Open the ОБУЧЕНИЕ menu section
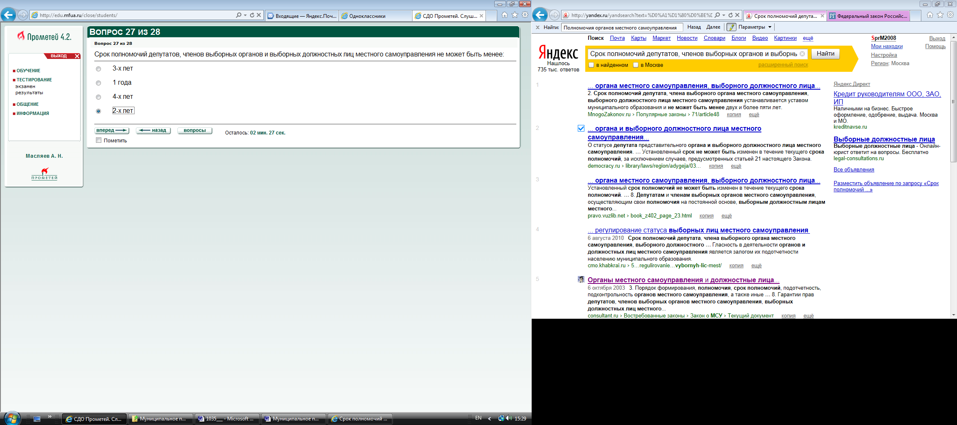 click(28, 71)
